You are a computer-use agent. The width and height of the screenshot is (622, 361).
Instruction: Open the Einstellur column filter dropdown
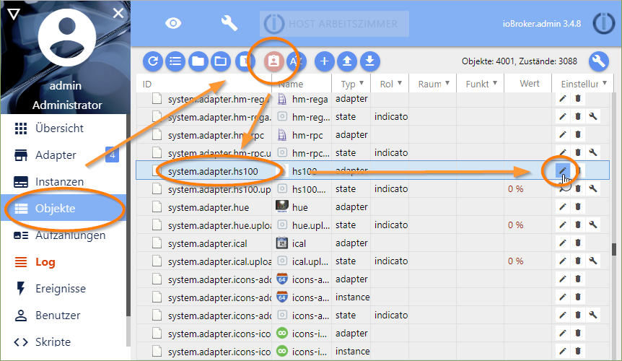(605, 83)
